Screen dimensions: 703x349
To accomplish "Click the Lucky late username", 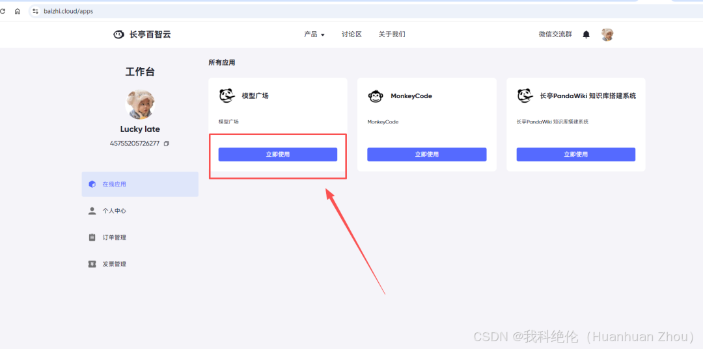I will (140, 129).
